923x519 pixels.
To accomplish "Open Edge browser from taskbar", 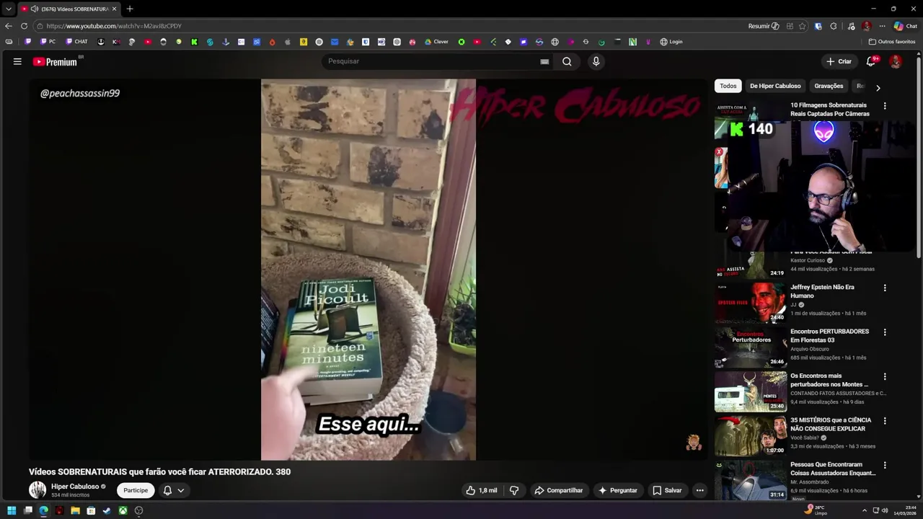I will point(43,510).
